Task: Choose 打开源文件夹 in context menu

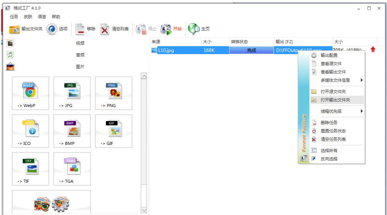Action: point(337,92)
